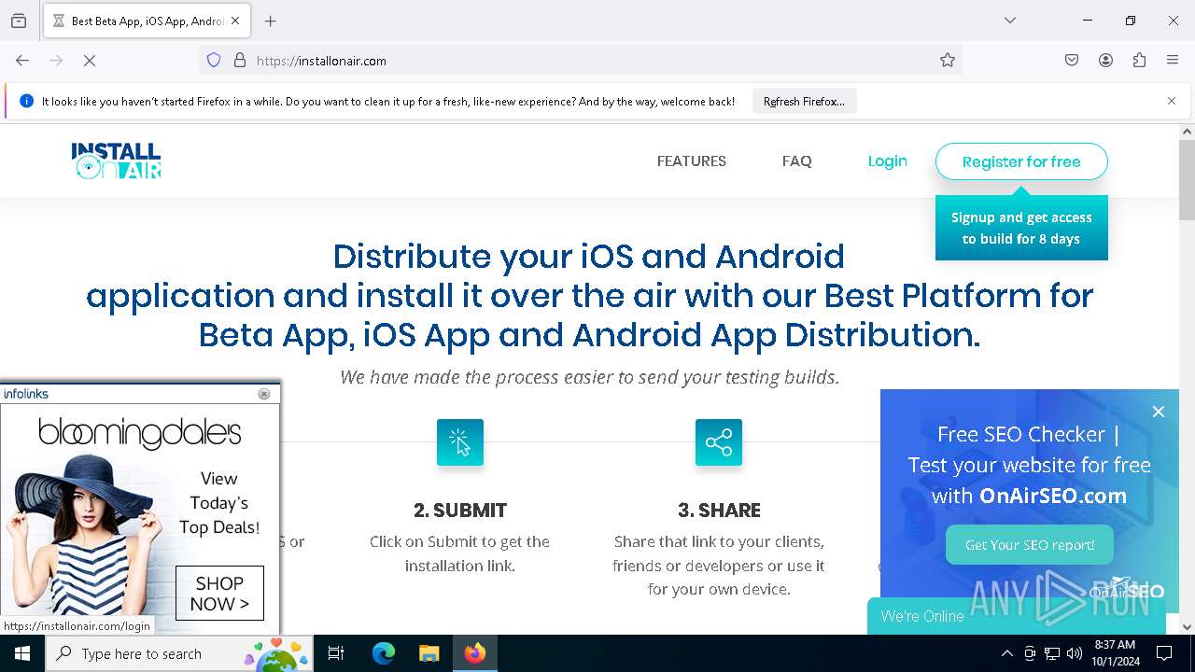Open the FAQ menu item

797,161
